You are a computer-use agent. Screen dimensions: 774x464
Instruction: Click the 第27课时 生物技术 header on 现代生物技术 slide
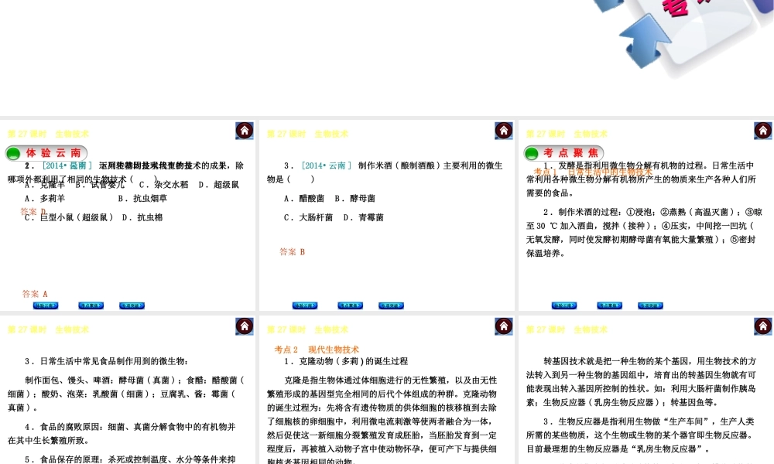[307, 330]
